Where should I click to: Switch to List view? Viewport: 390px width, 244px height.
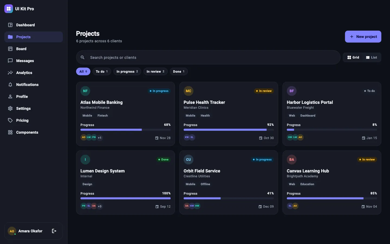(x=372, y=57)
